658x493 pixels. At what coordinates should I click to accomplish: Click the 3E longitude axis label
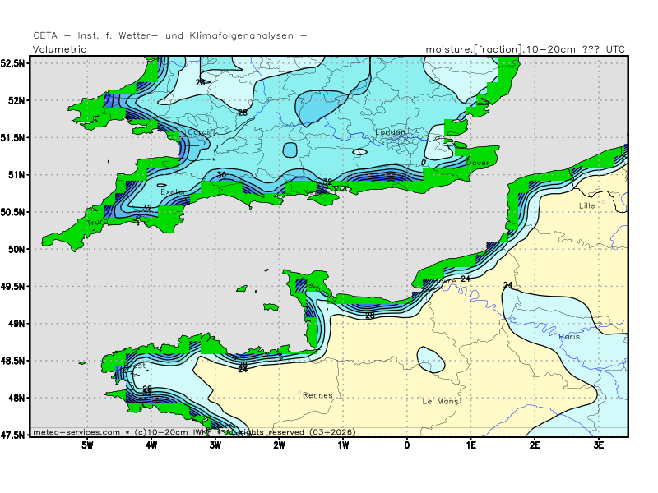[x=599, y=445]
